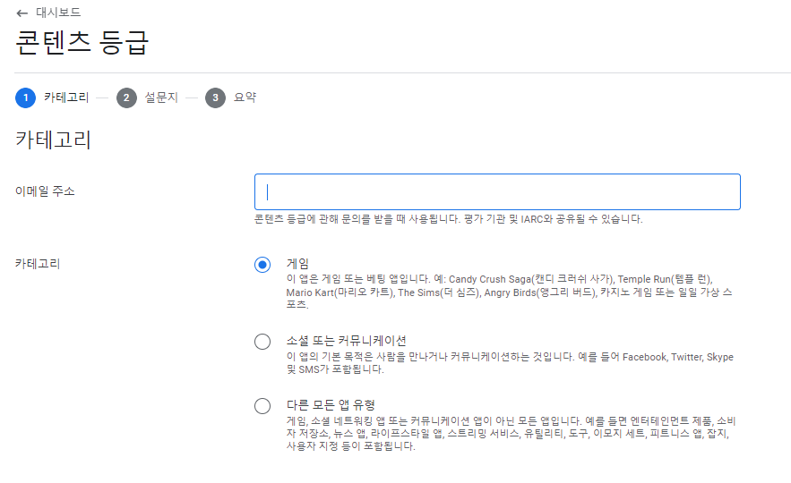Click the 소셜 또는 커뮤니케이션 option title

click(x=347, y=341)
